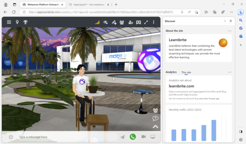Screen dimensions: 246x144
Task: Open Collections icon
Action: 215,12
